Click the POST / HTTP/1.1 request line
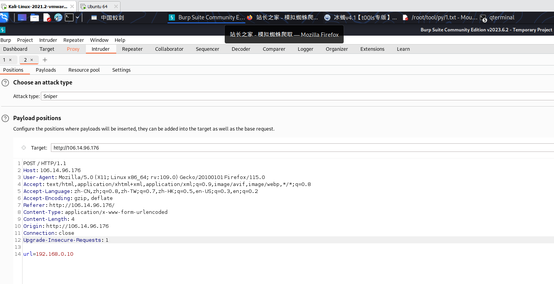The width and height of the screenshot is (554, 284). coord(45,164)
